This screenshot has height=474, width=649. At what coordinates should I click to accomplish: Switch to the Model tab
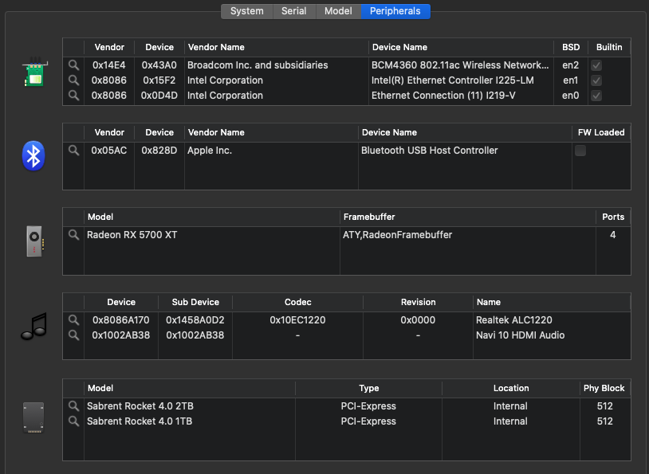(x=338, y=11)
